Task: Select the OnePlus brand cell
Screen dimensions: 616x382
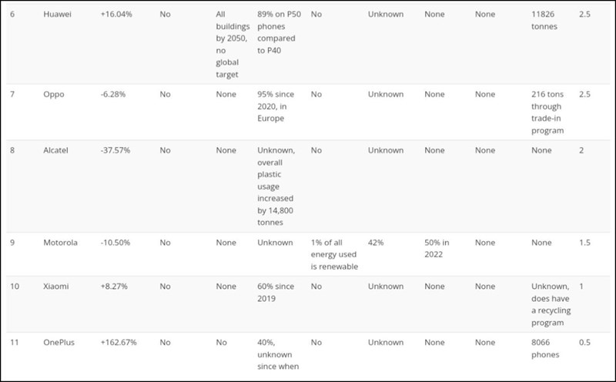Action: pos(59,342)
